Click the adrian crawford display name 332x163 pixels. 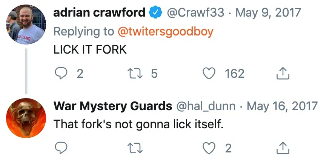[99, 13]
